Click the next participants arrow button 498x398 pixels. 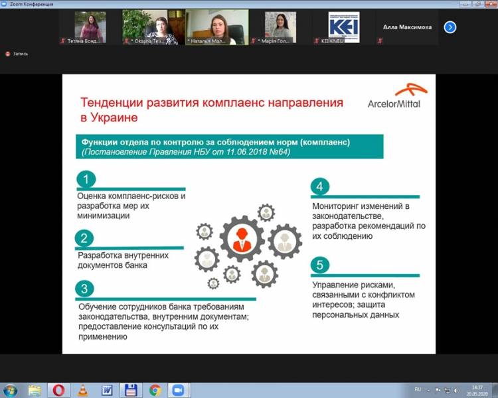tap(450, 27)
